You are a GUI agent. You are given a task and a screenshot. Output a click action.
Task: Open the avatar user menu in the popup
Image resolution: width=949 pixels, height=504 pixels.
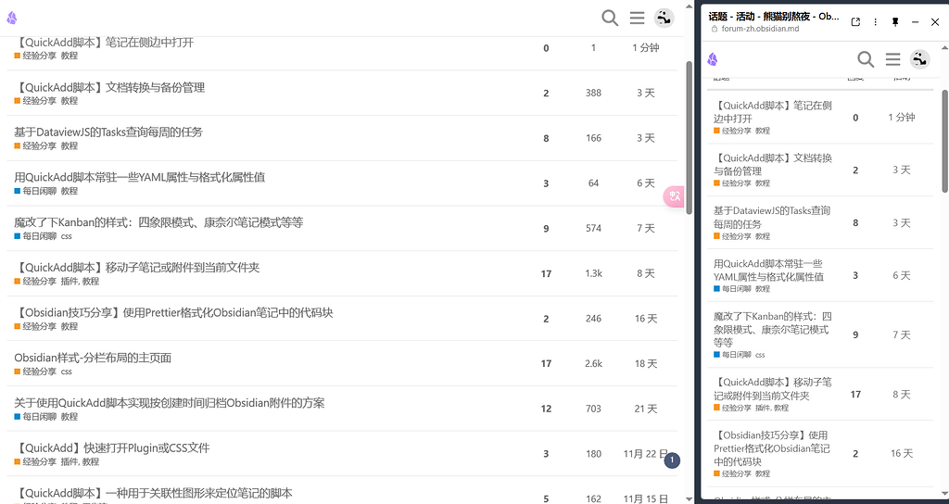[919, 59]
